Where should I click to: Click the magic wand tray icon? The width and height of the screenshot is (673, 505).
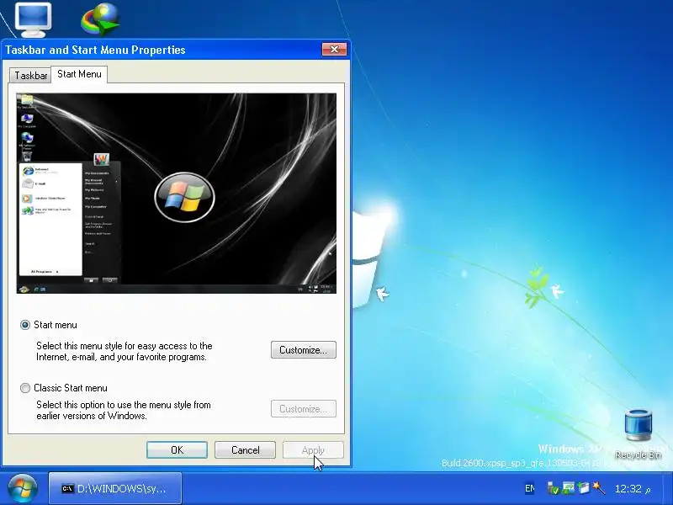(x=598, y=488)
